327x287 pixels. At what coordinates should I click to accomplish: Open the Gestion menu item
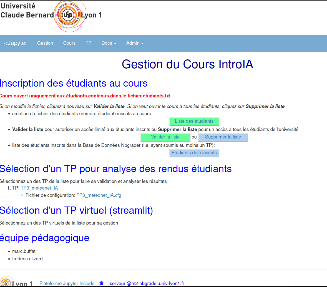(45, 43)
